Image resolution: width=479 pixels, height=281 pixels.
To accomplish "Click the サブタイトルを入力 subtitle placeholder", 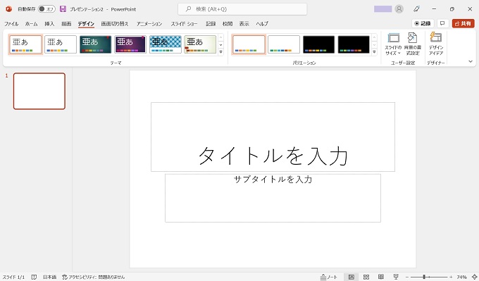I will pos(273,198).
